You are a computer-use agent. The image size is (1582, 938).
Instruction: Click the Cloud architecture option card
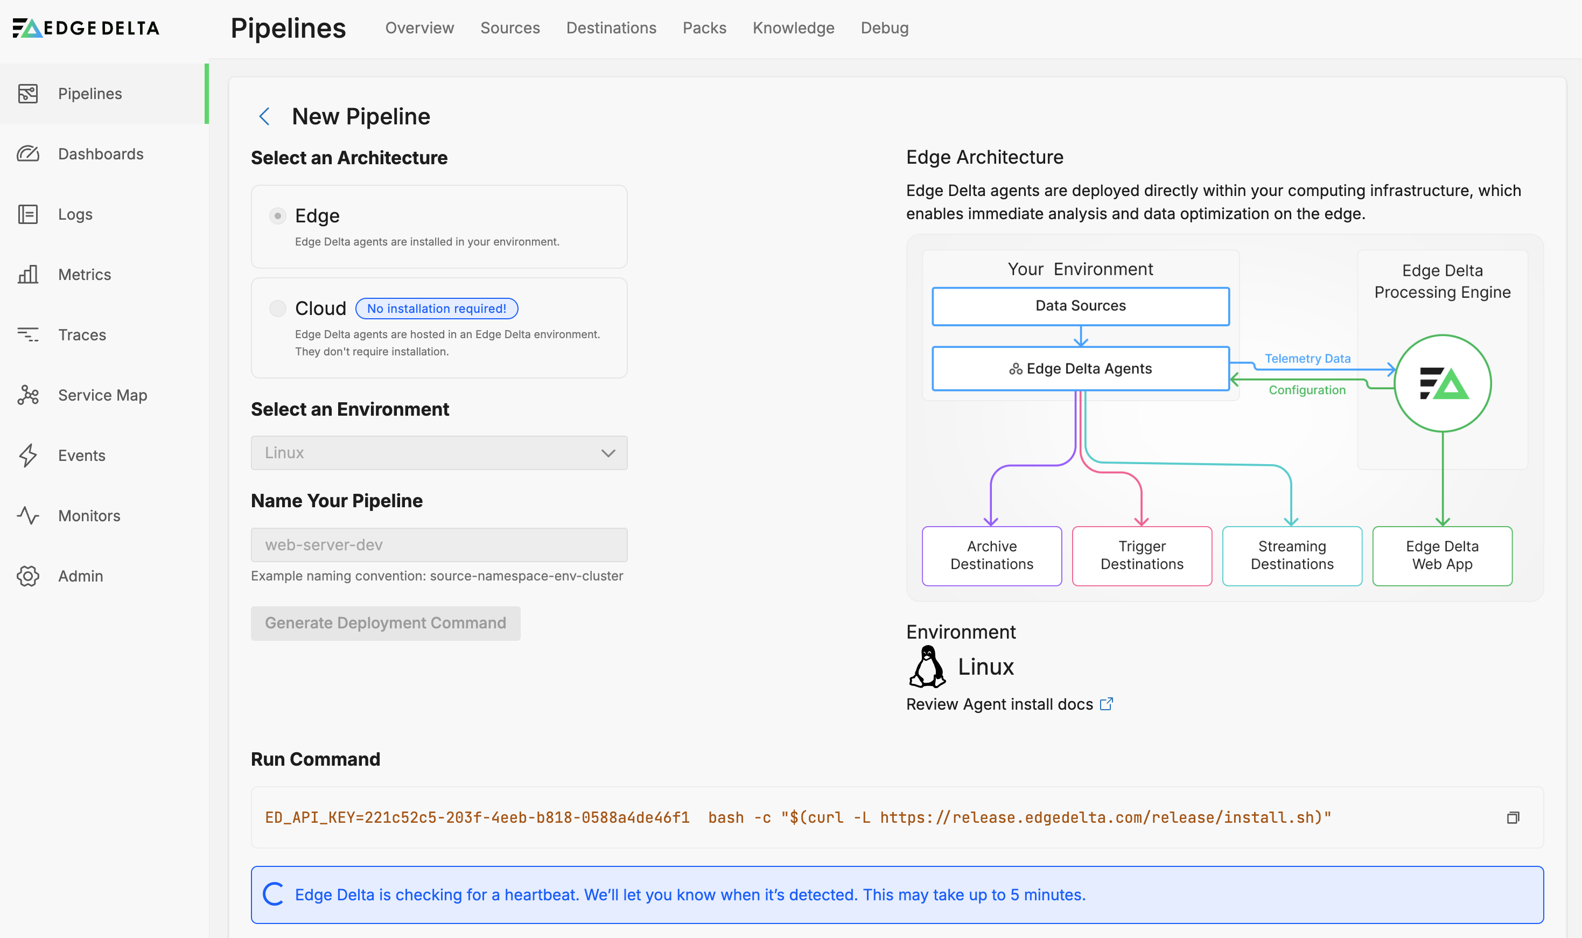[x=439, y=328]
